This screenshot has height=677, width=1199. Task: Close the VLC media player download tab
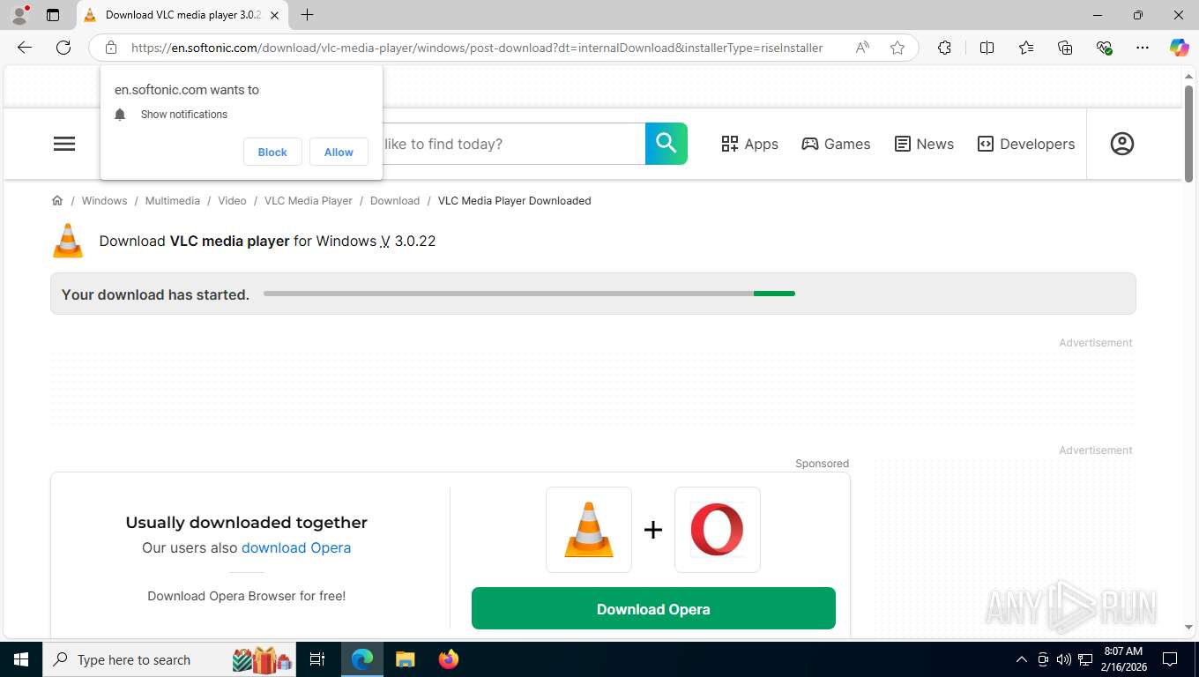point(275,15)
